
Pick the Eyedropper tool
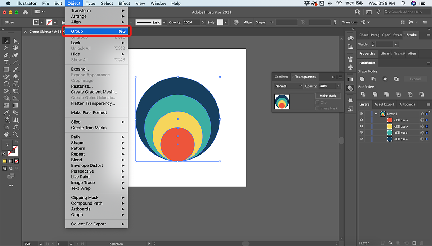(x=6, y=113)
